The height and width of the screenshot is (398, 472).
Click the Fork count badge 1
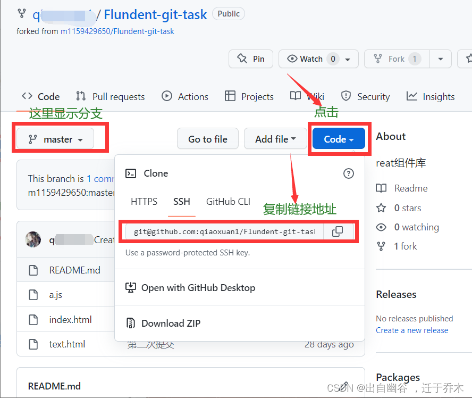tap(415, 59)
